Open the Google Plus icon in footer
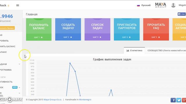Image resolution: width=186 pixels, height=104 pixels. pyautogui.click(x=184, y=100)
